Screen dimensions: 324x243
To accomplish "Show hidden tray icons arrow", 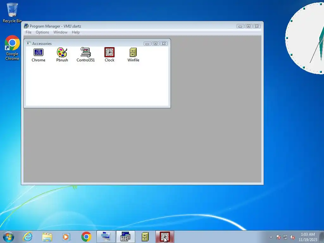I will point(271,237).
